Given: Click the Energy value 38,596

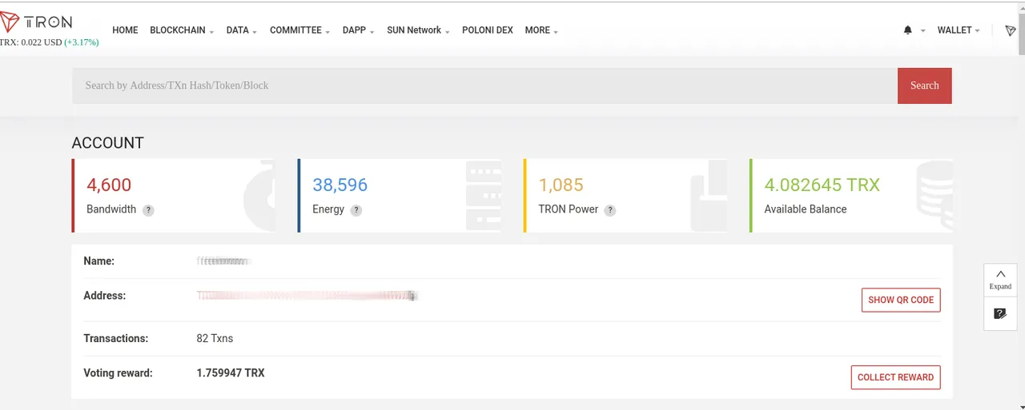Looking at the screenshot, I should tap(340, 185).
